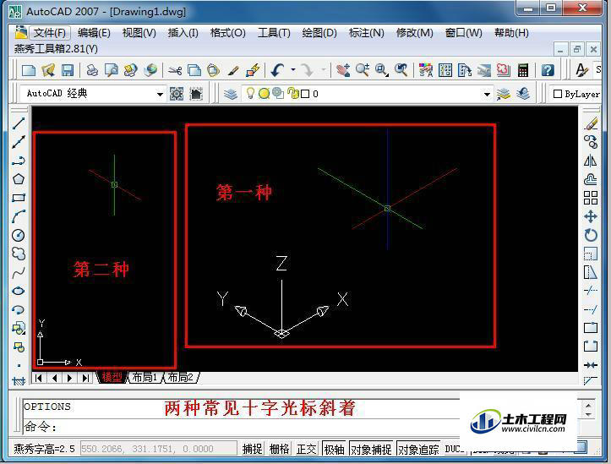This screenshot has height=464, width=611.
Task: Toggle 捕捉 snap mode in status bar
Action: click(252, 449)
